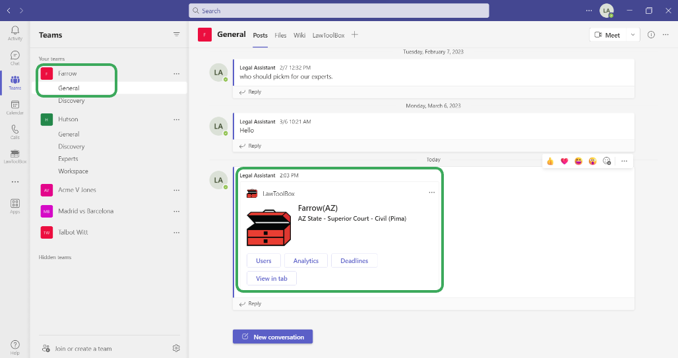Expand Meet options dropdown arrow
The width and height of the screenshot is (678, 358).
(632, 34)
